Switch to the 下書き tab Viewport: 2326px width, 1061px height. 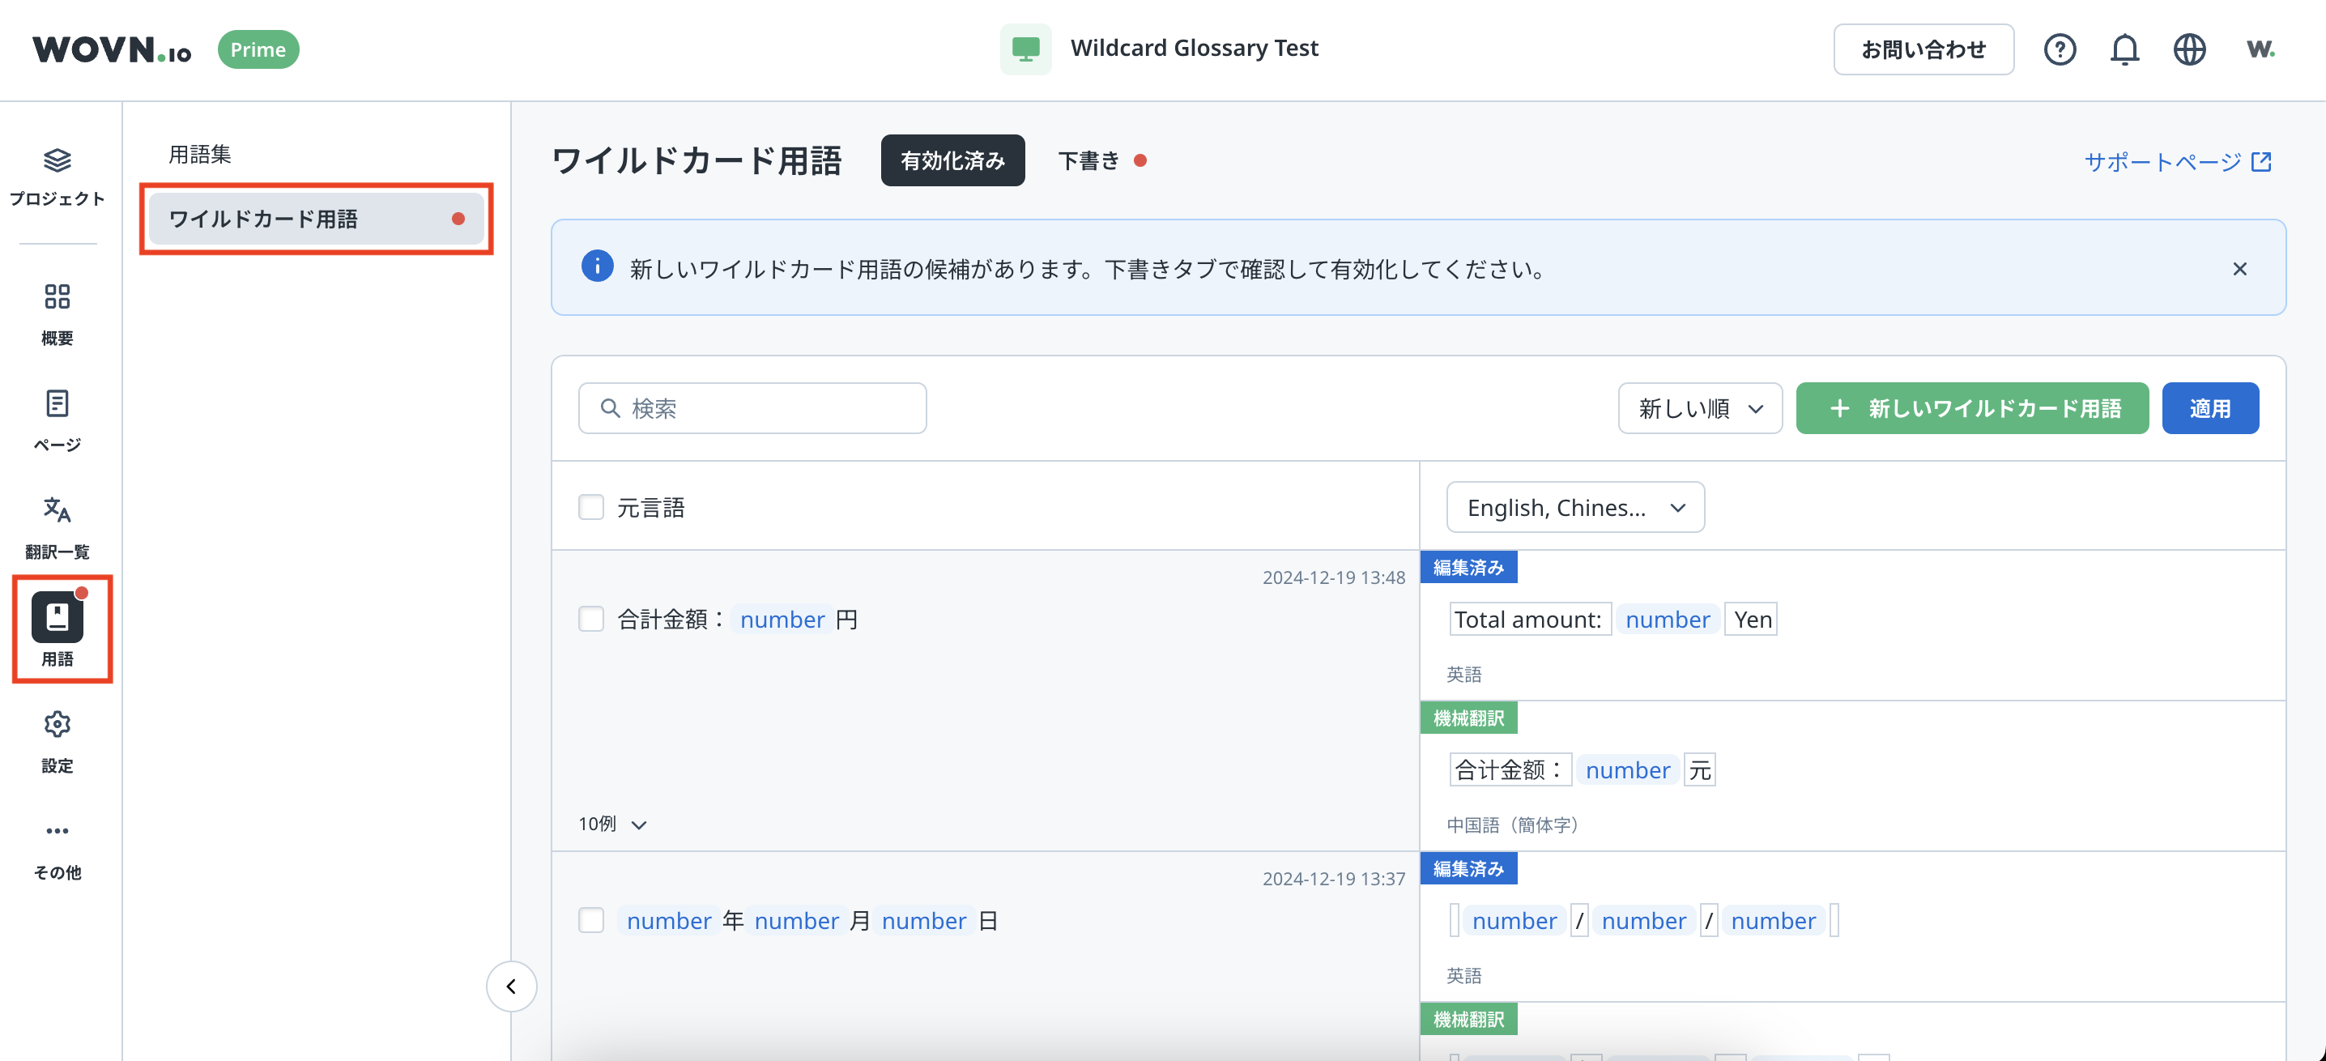tap(1089, 160)
